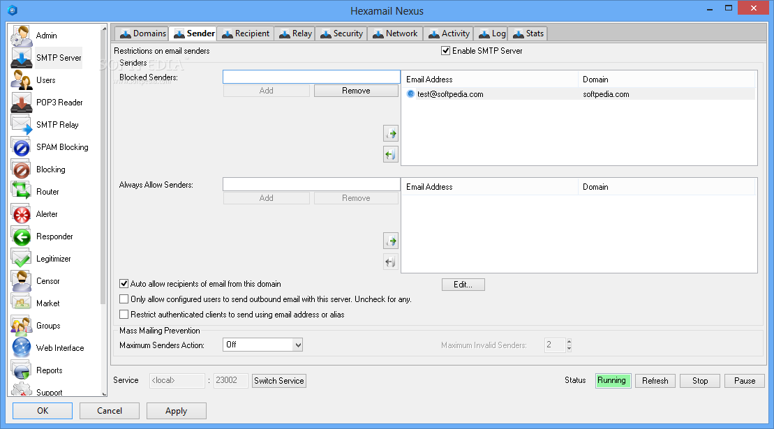774x429 pixels.
Task: Switch to the Stats tab
Action: tap(528, 33)
